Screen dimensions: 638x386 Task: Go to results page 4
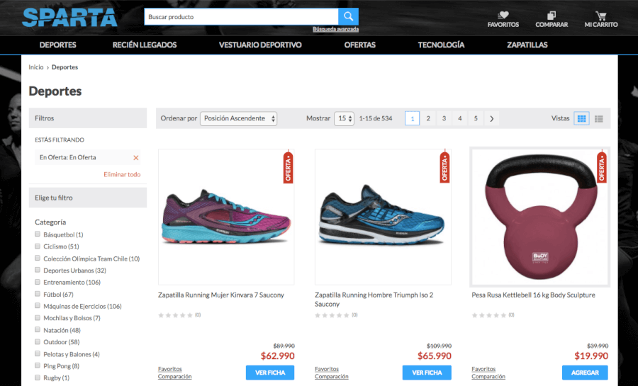[x=460, y=119]
